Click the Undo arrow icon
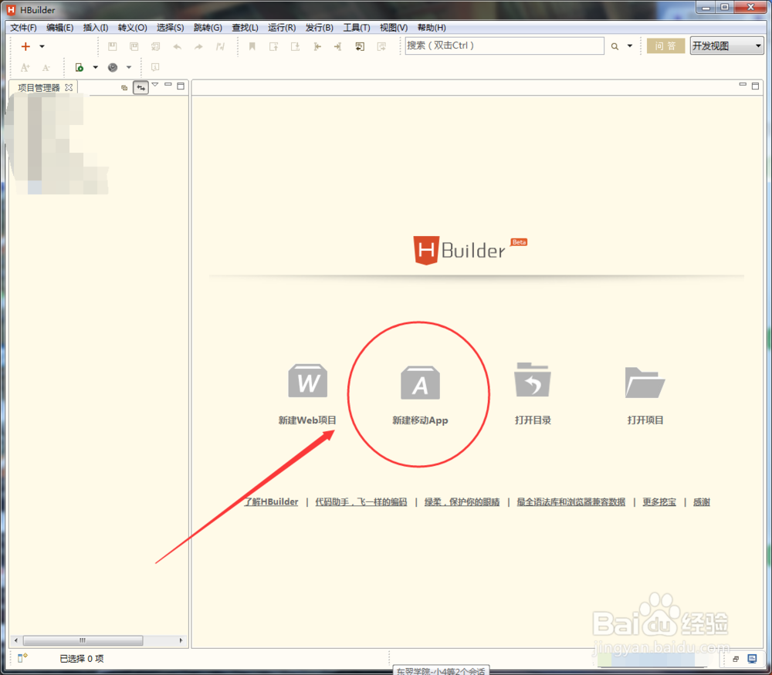The height and width of the screenshot is (675, 772). [x=178, y=47]
